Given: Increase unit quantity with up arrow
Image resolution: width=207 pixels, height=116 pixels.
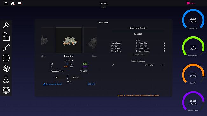Looking at the screenshot, I should [68, 76].
